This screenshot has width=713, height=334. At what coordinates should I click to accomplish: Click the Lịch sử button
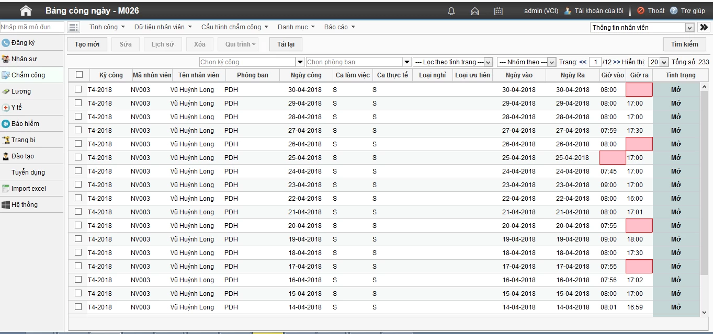click(x=163, y=44)
